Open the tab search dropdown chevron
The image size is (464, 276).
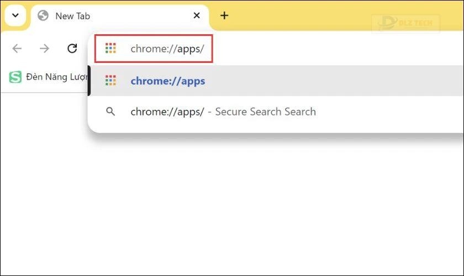15,15
